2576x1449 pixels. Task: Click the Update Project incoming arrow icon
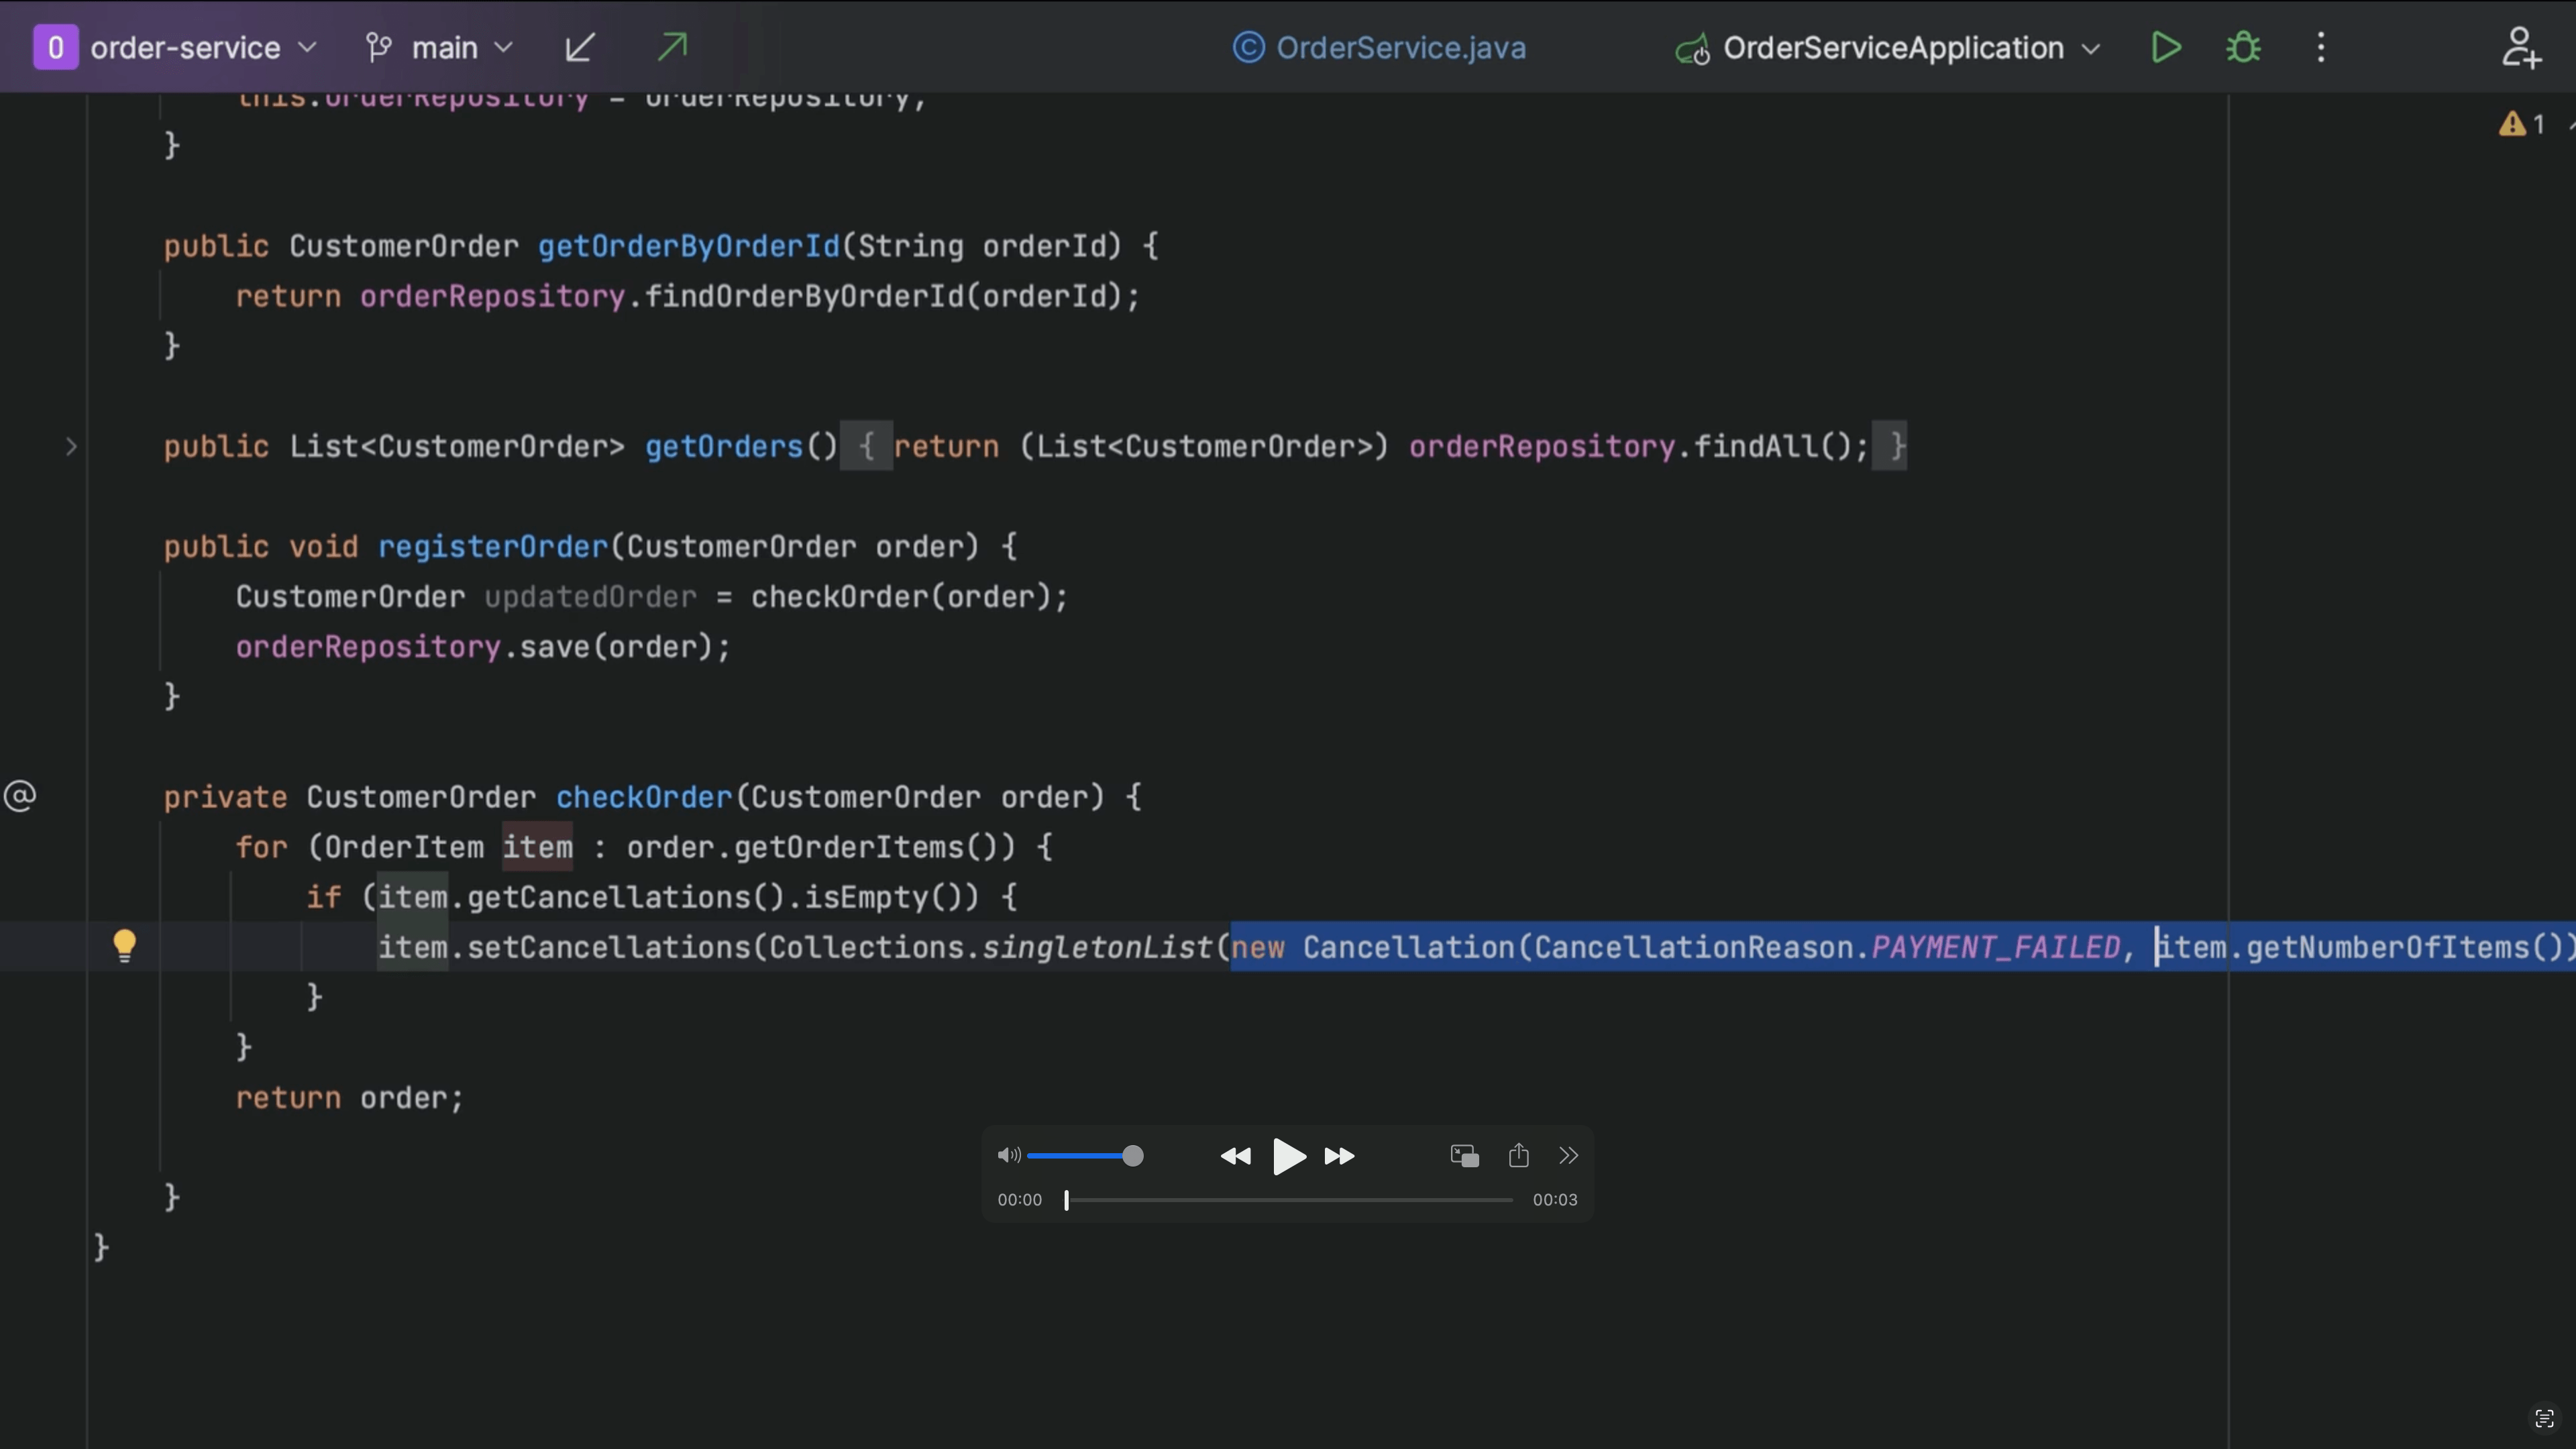click(x=580, y=47)
